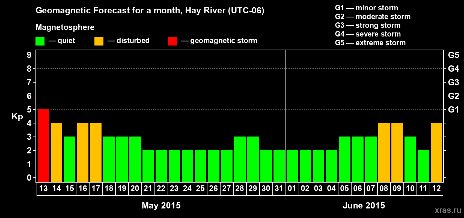Screen dimensions: 464x218
Task: Click the Kp value 0 axis label
Action: 29,178
